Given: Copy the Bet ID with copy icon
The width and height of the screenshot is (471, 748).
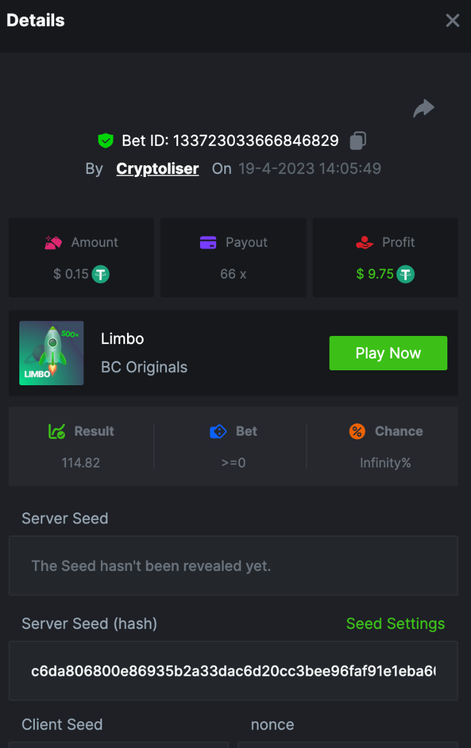Looking at the screenshot, I should pyautogui.click(x=358, y=140).
